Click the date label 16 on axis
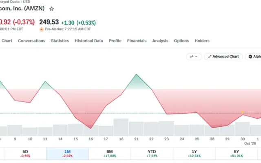 click(x=91, y=139)
